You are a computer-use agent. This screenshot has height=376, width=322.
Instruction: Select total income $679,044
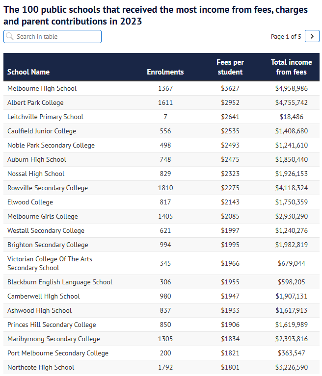coord(291,263)
